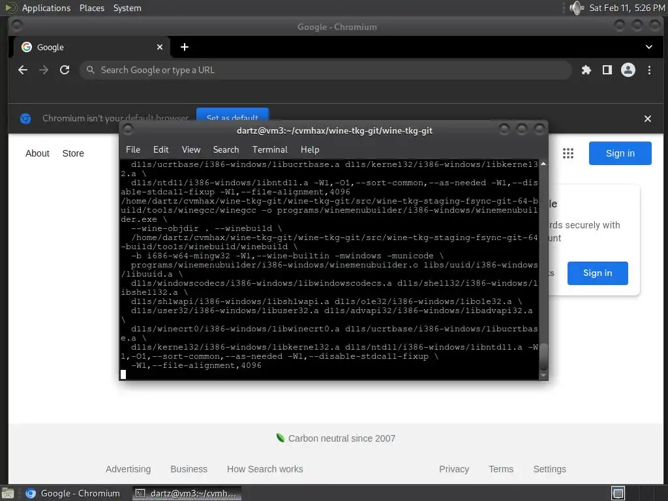This screenshot has height=501, width=668.
Task: Close the Google tab
Action: tap(160, 47)
